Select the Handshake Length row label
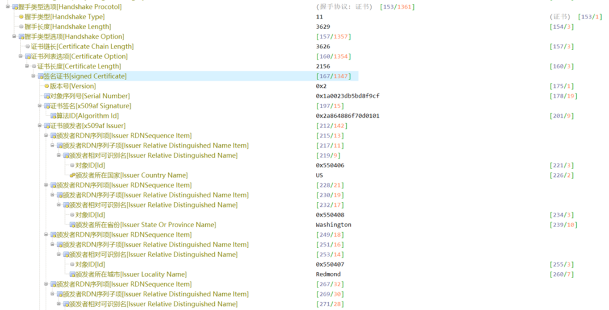 coord(68,26)
